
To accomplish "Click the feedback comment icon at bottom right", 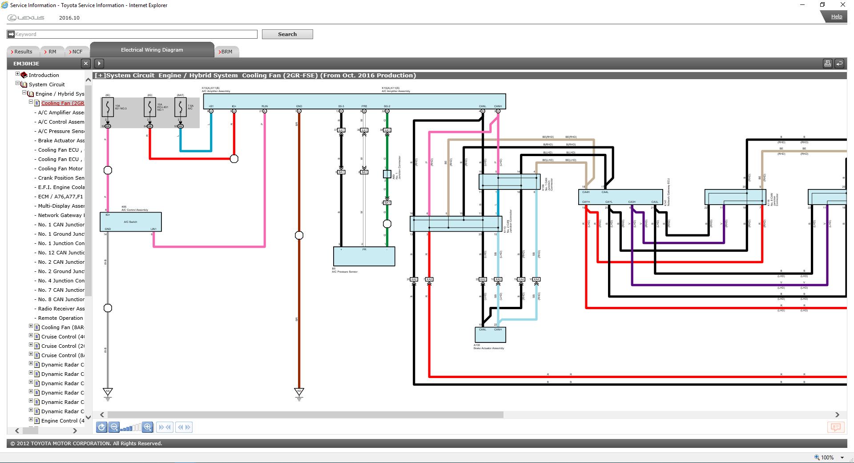I will click(x=836, y=427).
